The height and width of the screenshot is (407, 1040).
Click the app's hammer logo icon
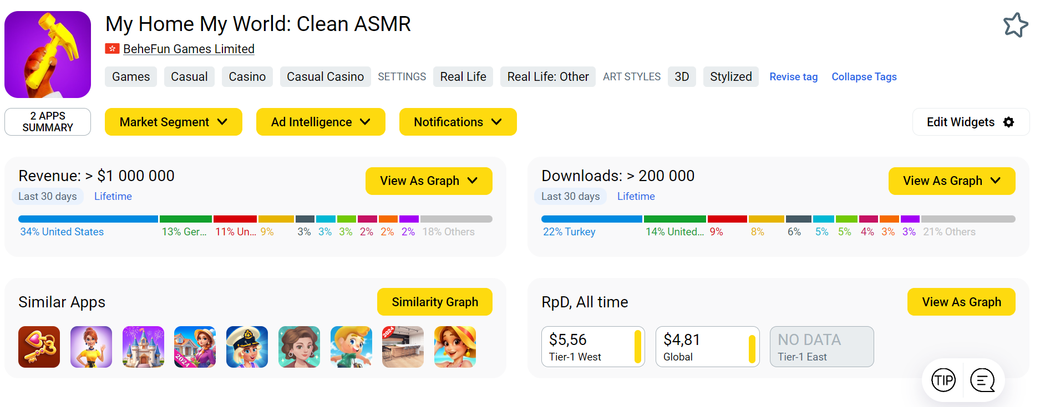[x=48, y=54]
